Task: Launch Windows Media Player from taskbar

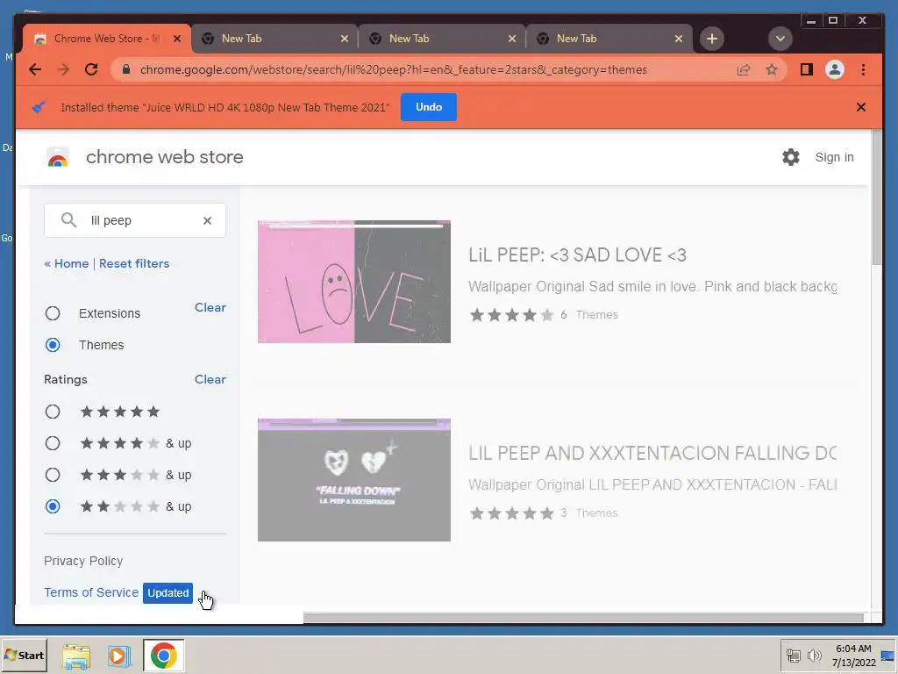Action: pos(119,656)
